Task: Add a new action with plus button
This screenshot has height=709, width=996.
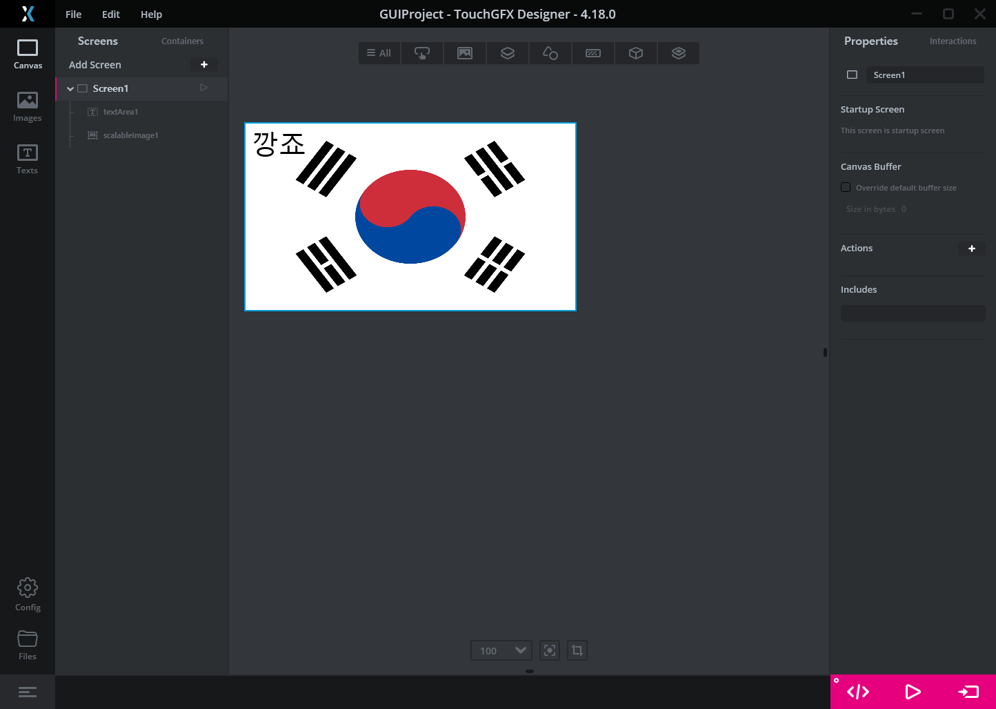Action: pyautogui.click(x=972, y=249)
